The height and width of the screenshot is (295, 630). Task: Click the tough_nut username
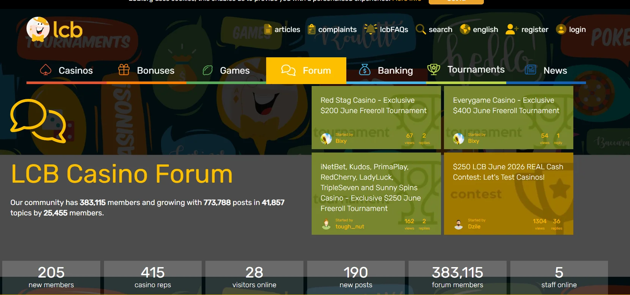click(x=350, y=227)
